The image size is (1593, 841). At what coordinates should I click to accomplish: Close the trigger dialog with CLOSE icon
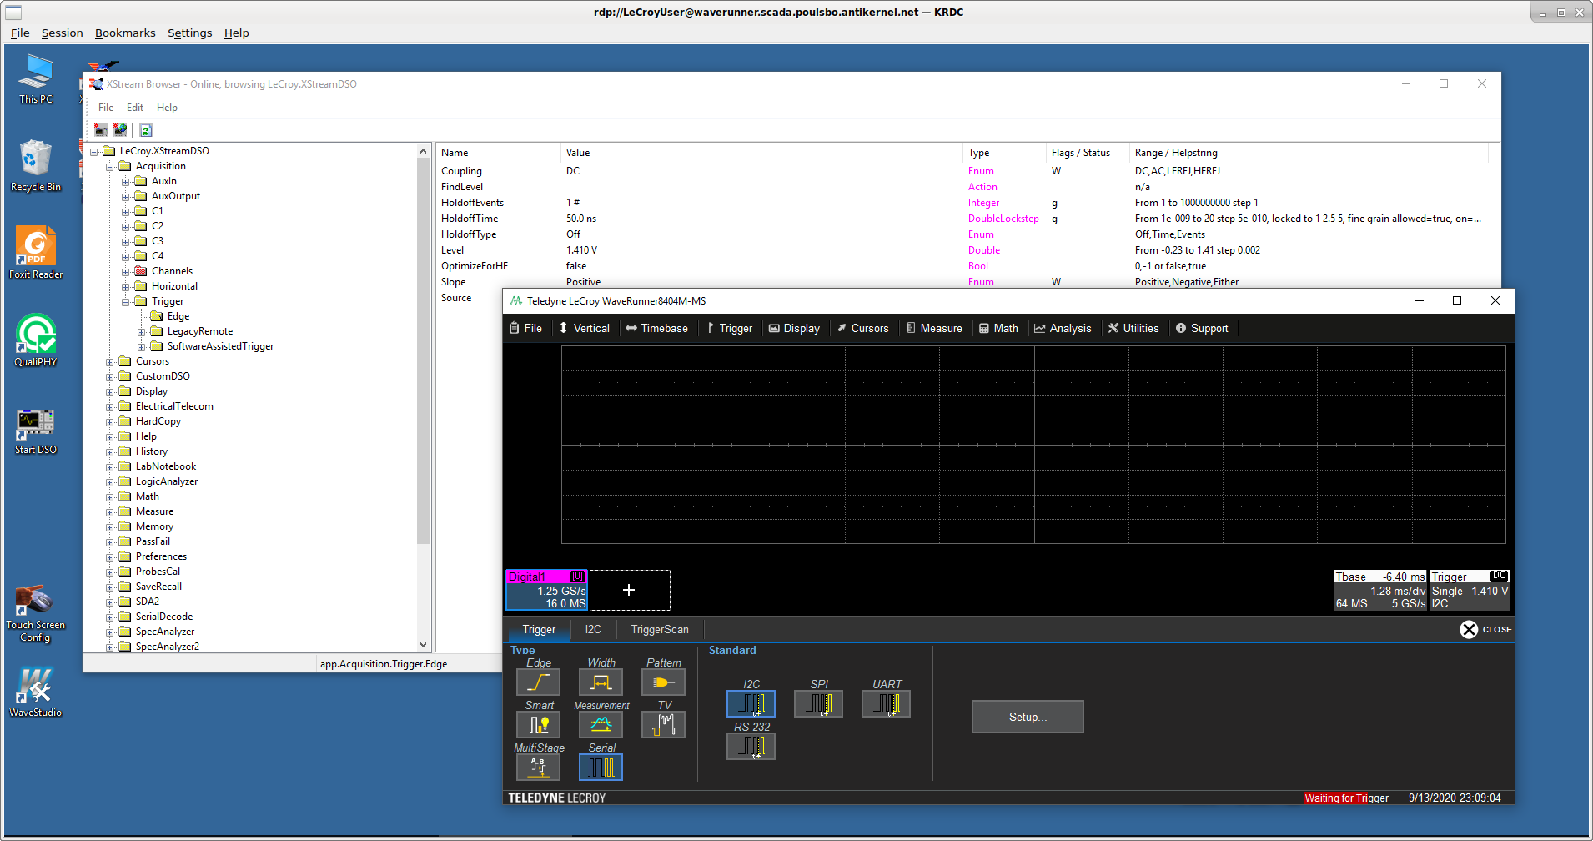[x=1469, y=630]
